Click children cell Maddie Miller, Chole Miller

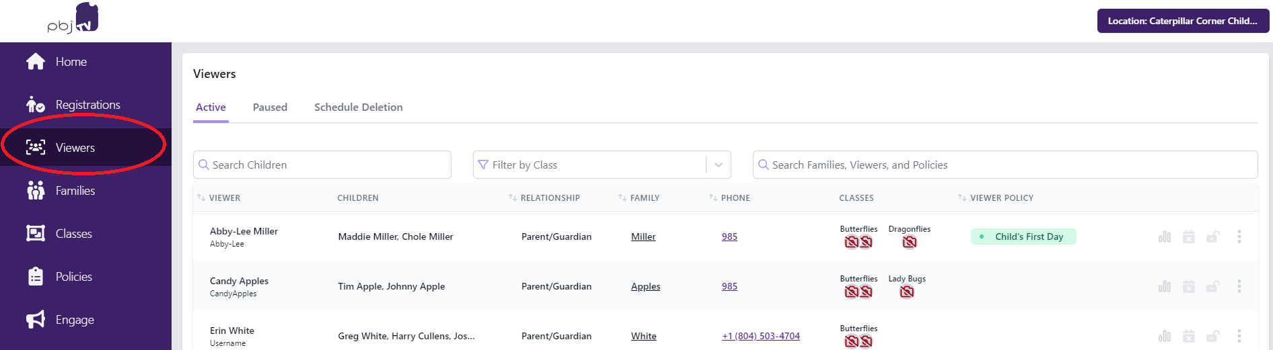pos(396,236)
